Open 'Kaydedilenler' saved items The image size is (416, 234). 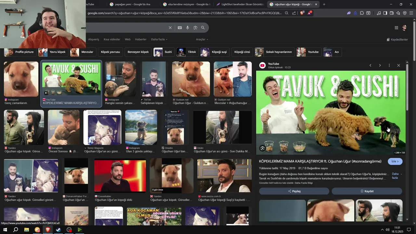[x=397, y=39]
